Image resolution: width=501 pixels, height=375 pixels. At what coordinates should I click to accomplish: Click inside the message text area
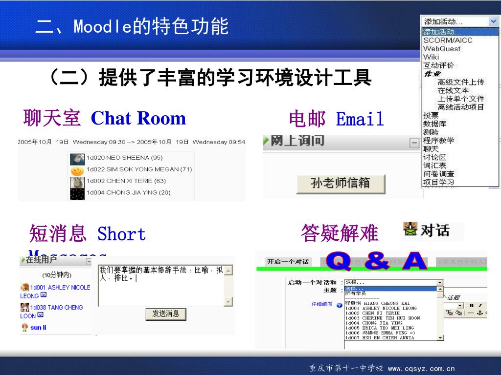pos(161,285)
